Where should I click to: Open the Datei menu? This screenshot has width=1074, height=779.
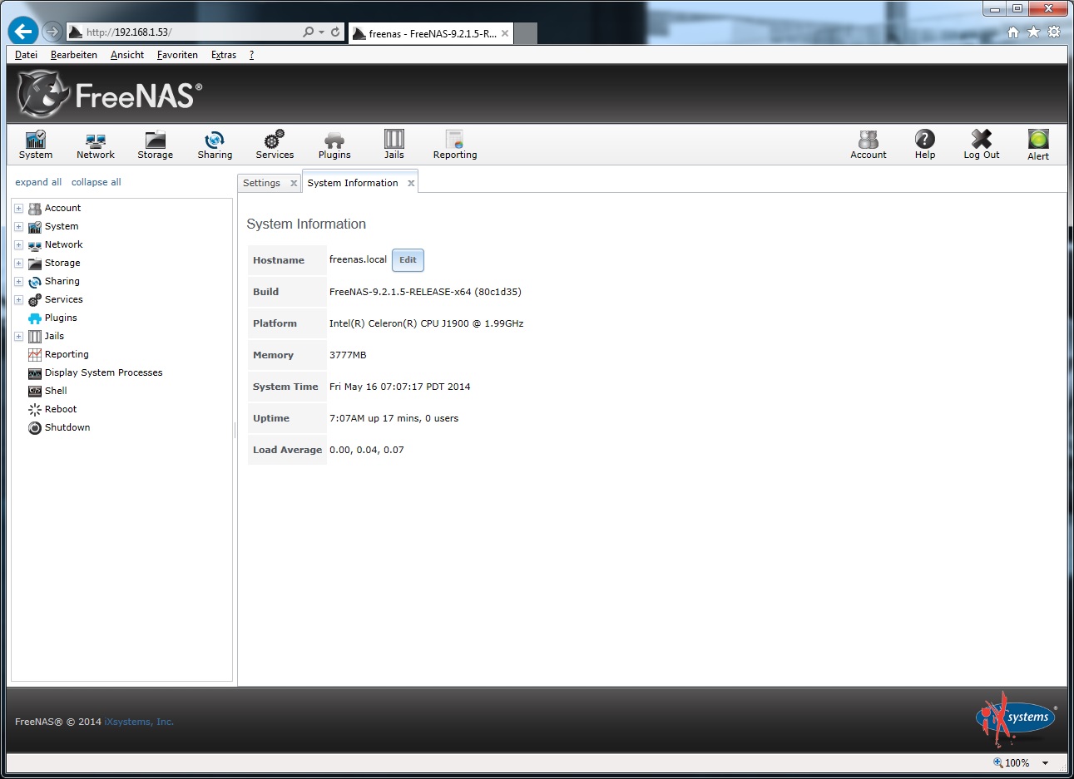[x=26, y=55]
